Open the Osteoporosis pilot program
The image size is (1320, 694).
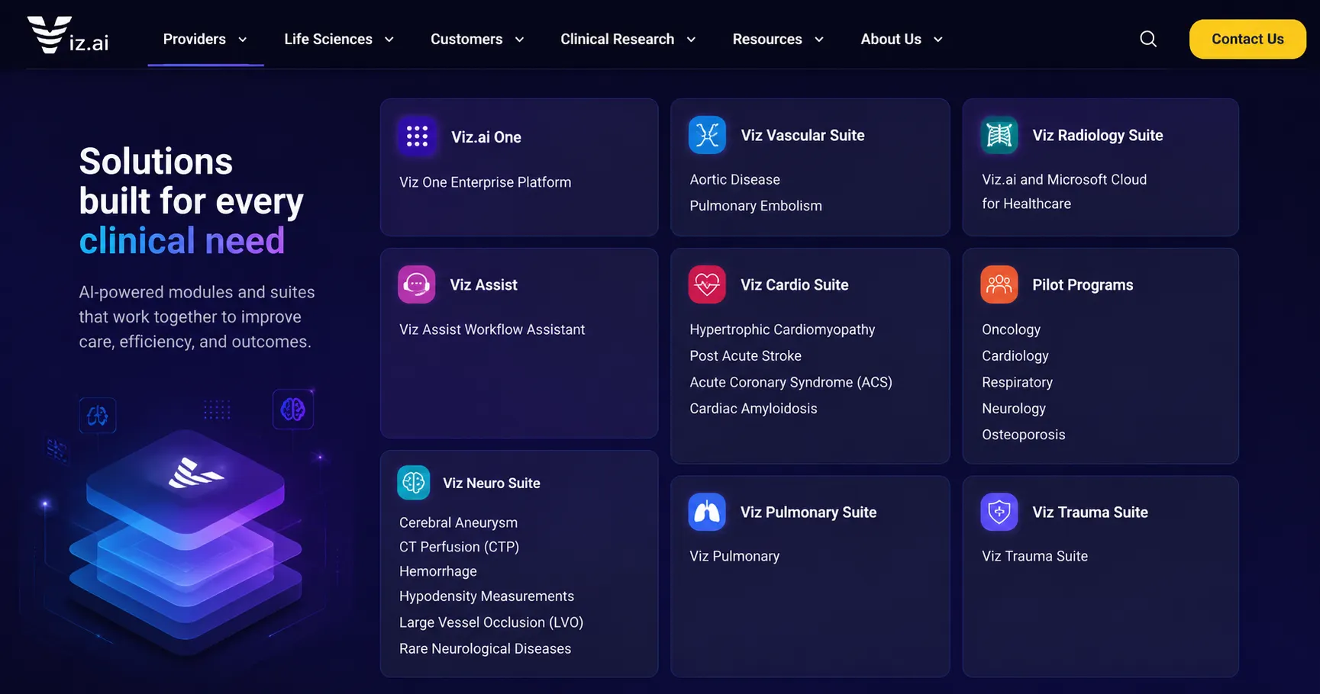click(1023, 435)
